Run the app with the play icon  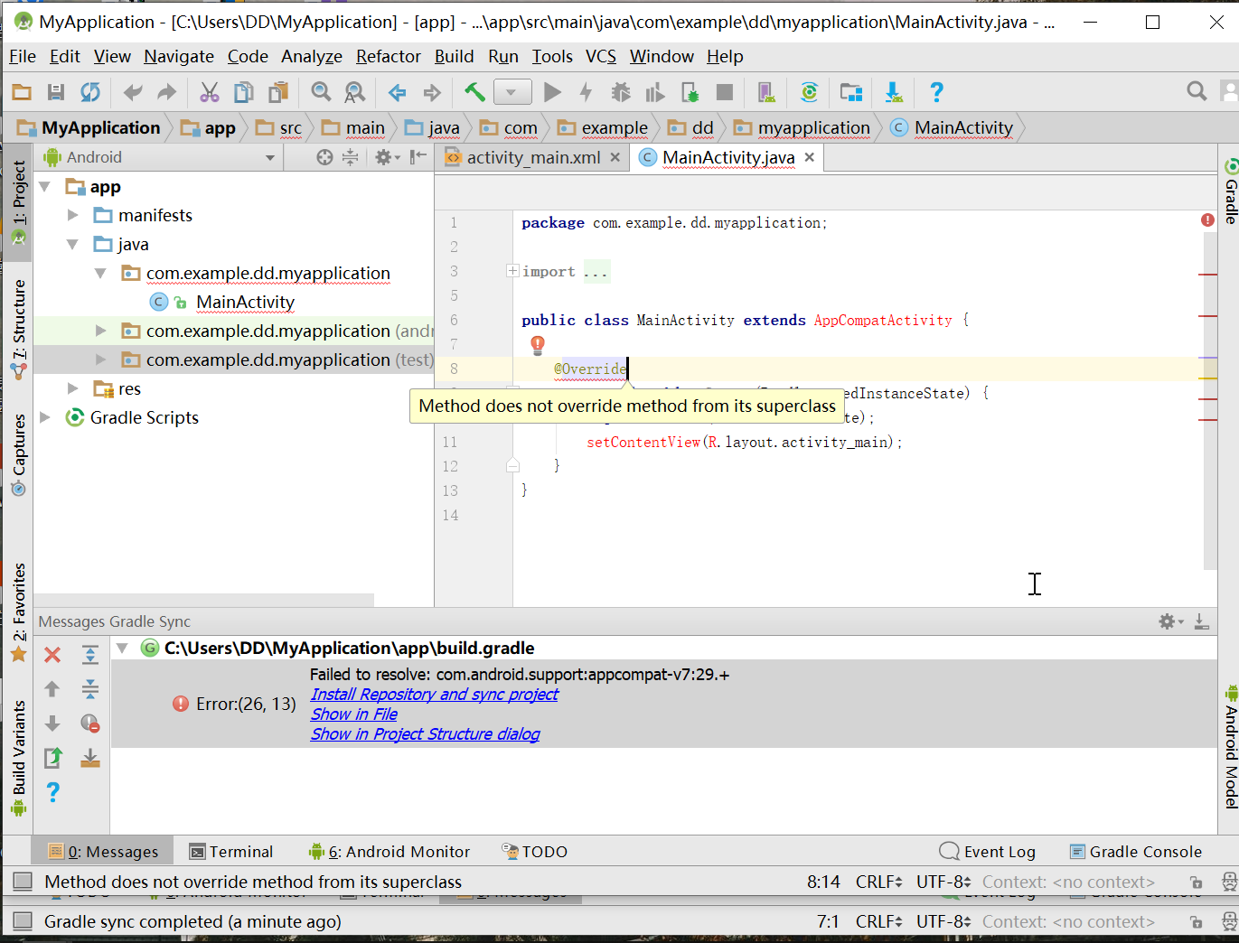[x=552, y=91]
